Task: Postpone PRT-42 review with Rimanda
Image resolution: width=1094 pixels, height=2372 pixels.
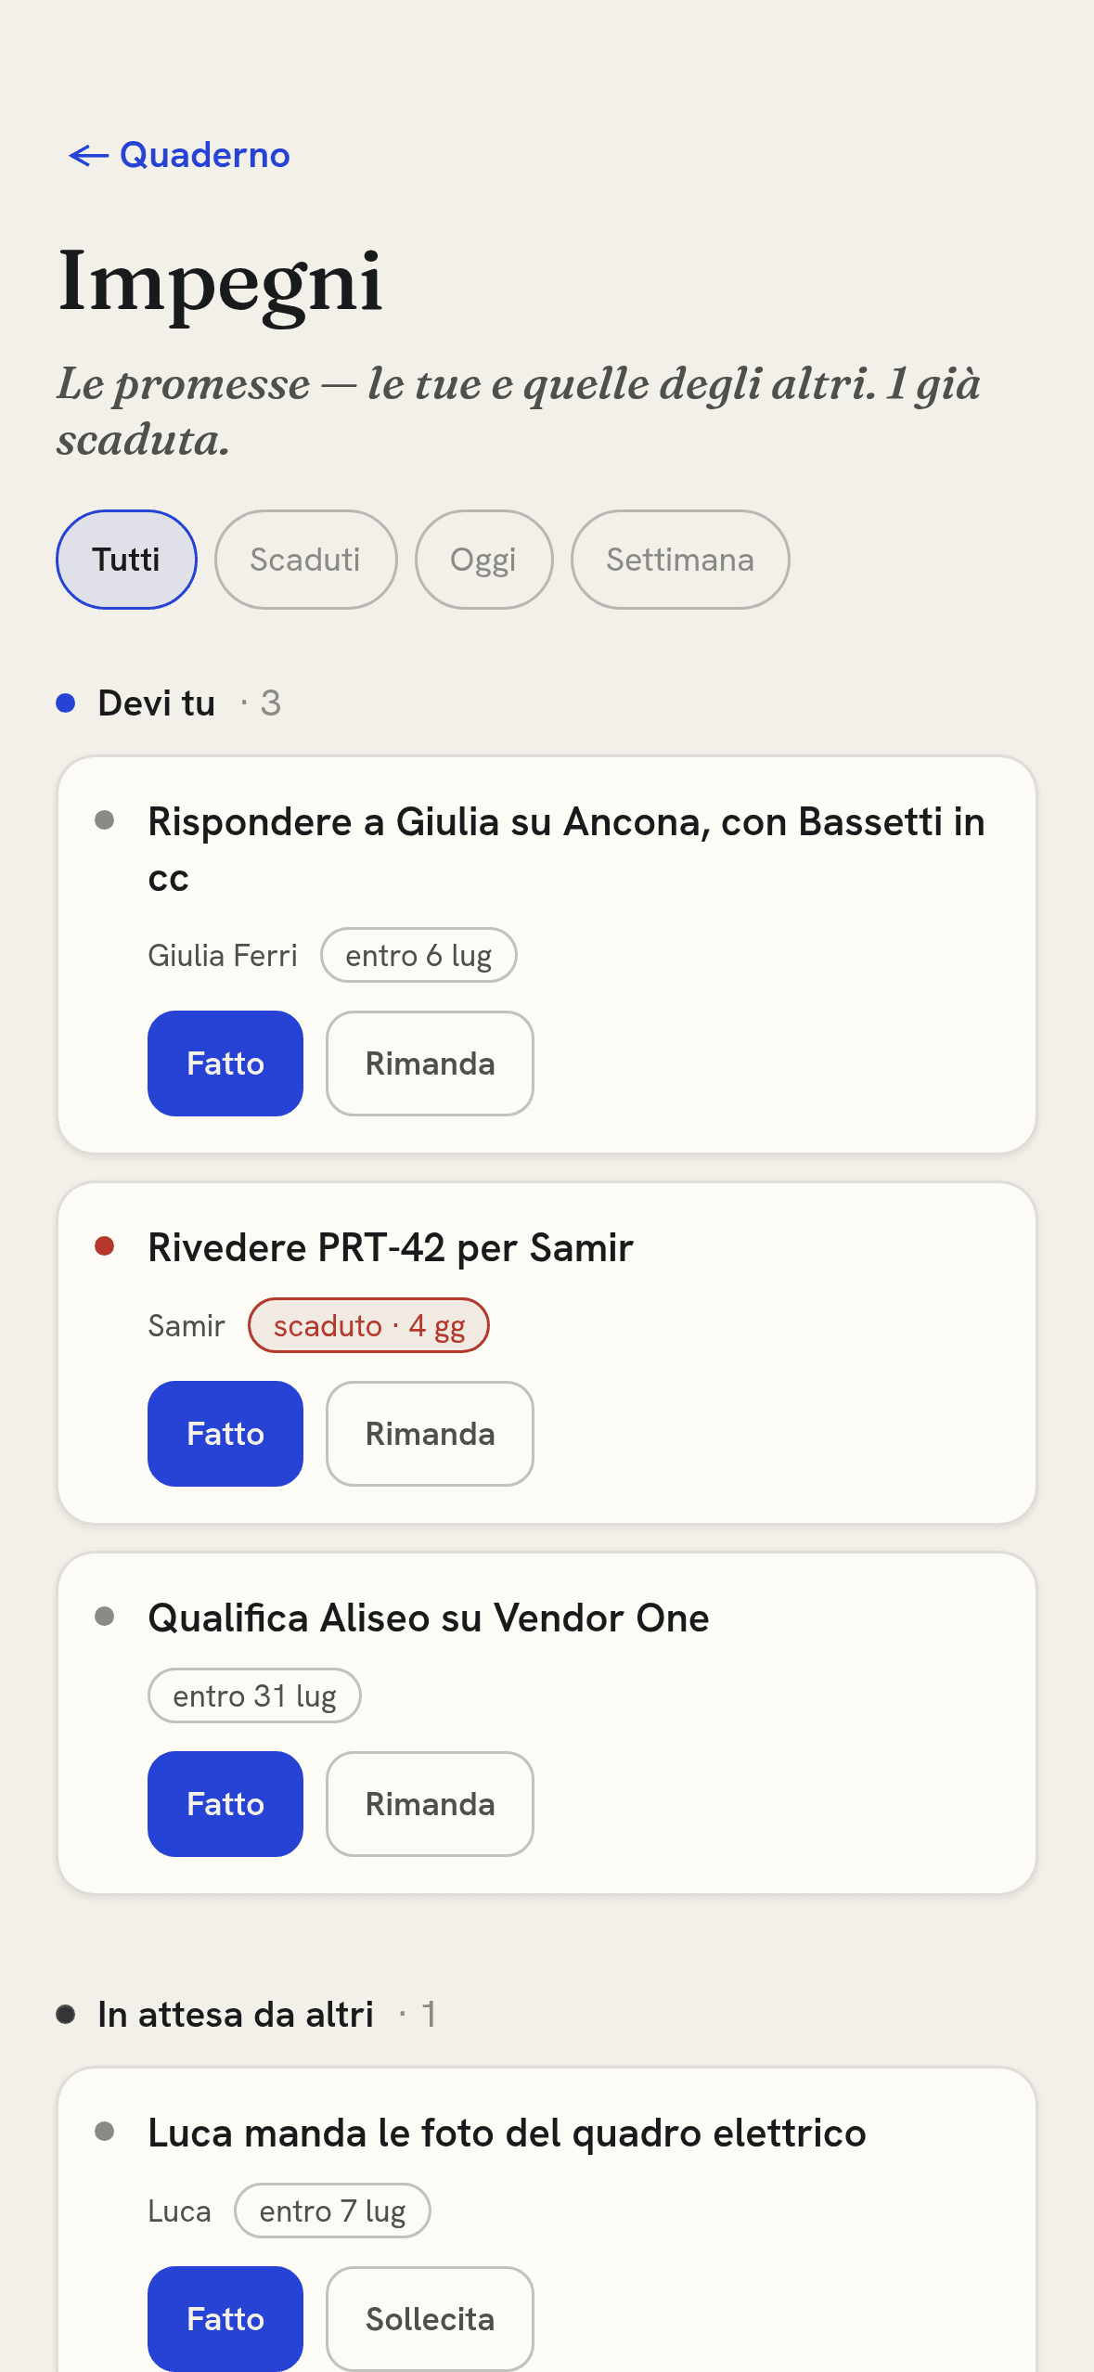Action: click(430, 1434)
